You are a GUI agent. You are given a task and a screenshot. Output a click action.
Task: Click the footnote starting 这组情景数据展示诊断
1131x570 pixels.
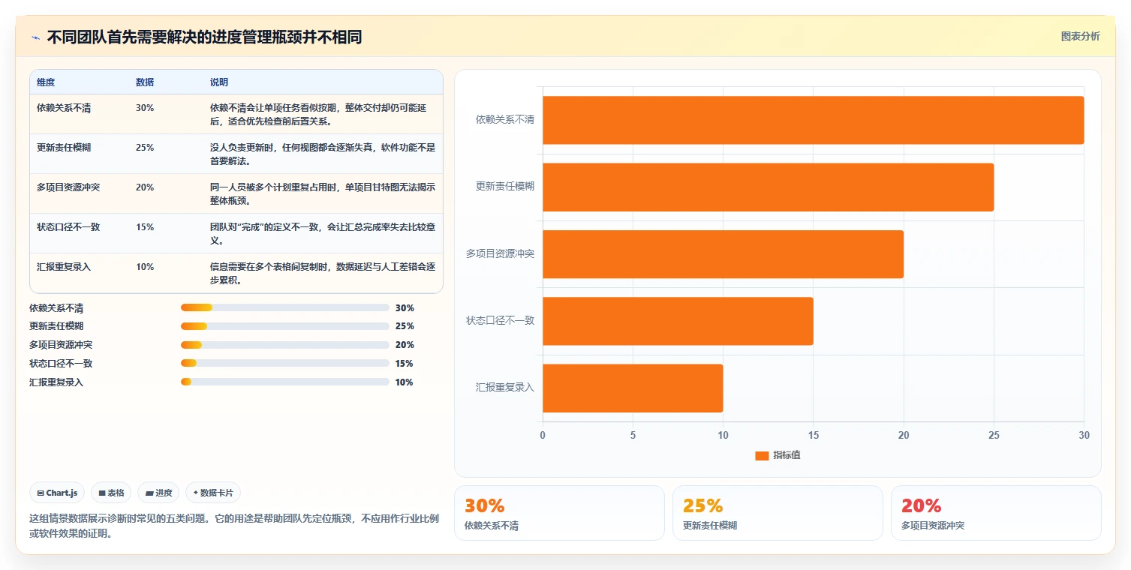coord(234,526)
